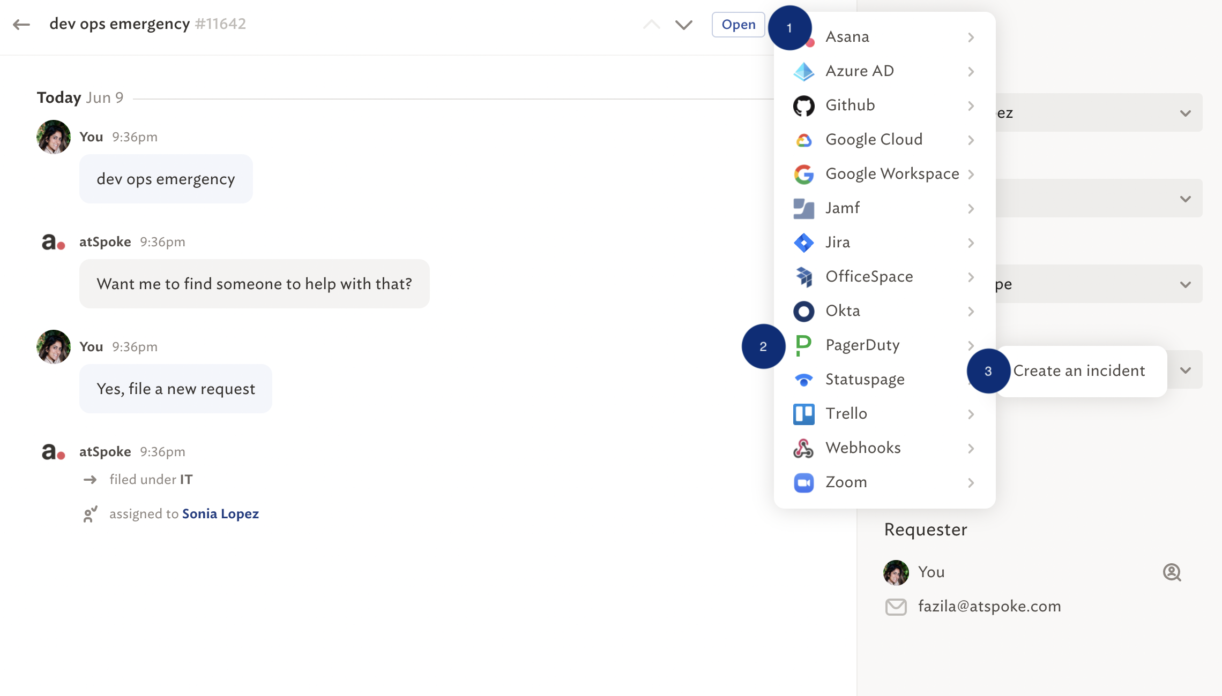This screenshot has width=1222, height=696.
Task: Expand Github submenu chevron
Action: [971, 106]
